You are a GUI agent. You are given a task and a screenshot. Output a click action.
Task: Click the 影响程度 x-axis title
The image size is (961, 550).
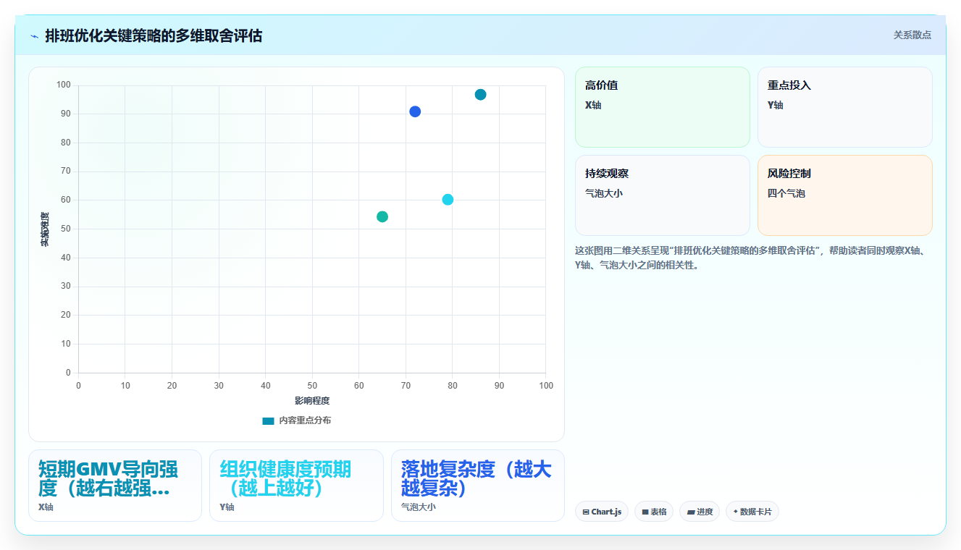[x=312, y=401]
